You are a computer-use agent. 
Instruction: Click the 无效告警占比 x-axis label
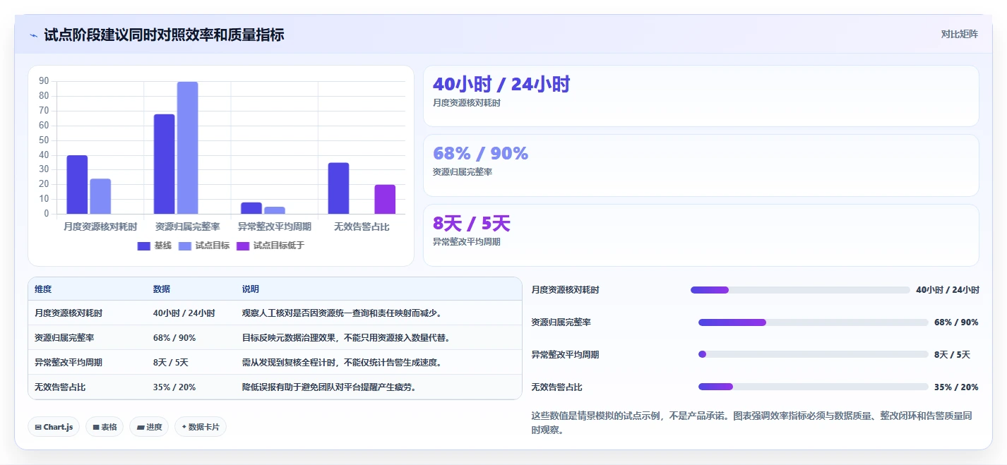[362, 227]
